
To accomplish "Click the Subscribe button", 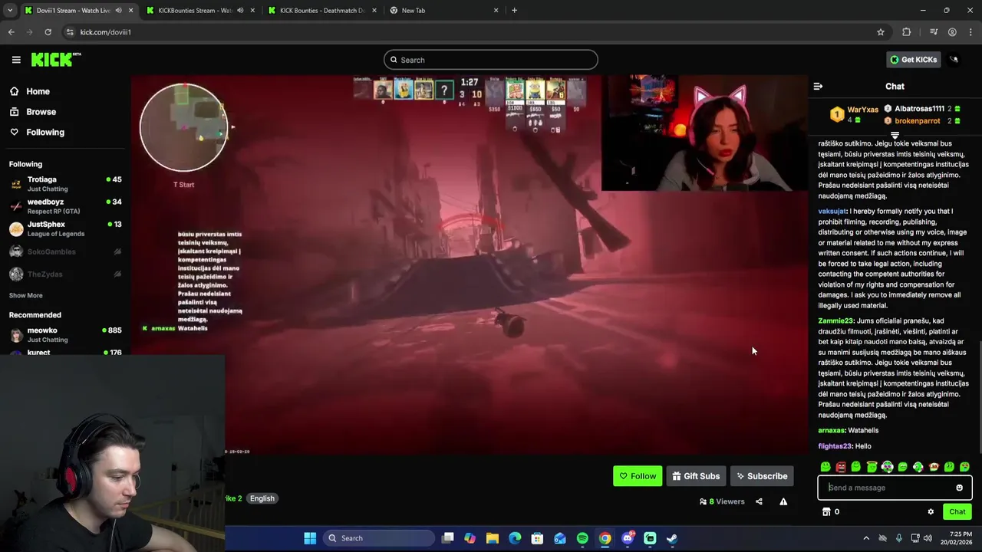I will (x=762, y=476).
